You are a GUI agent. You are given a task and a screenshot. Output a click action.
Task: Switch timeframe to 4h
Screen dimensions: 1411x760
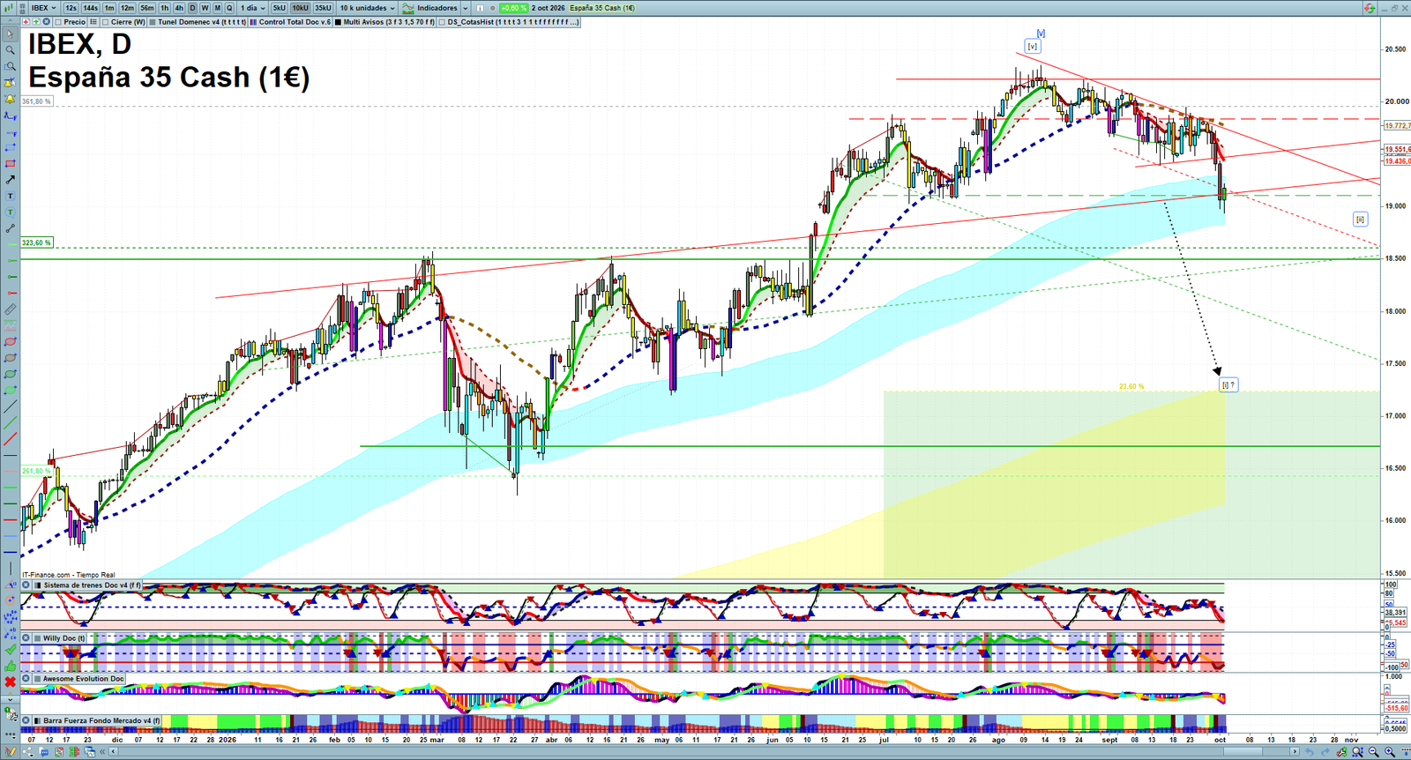[x=179, y=8]
